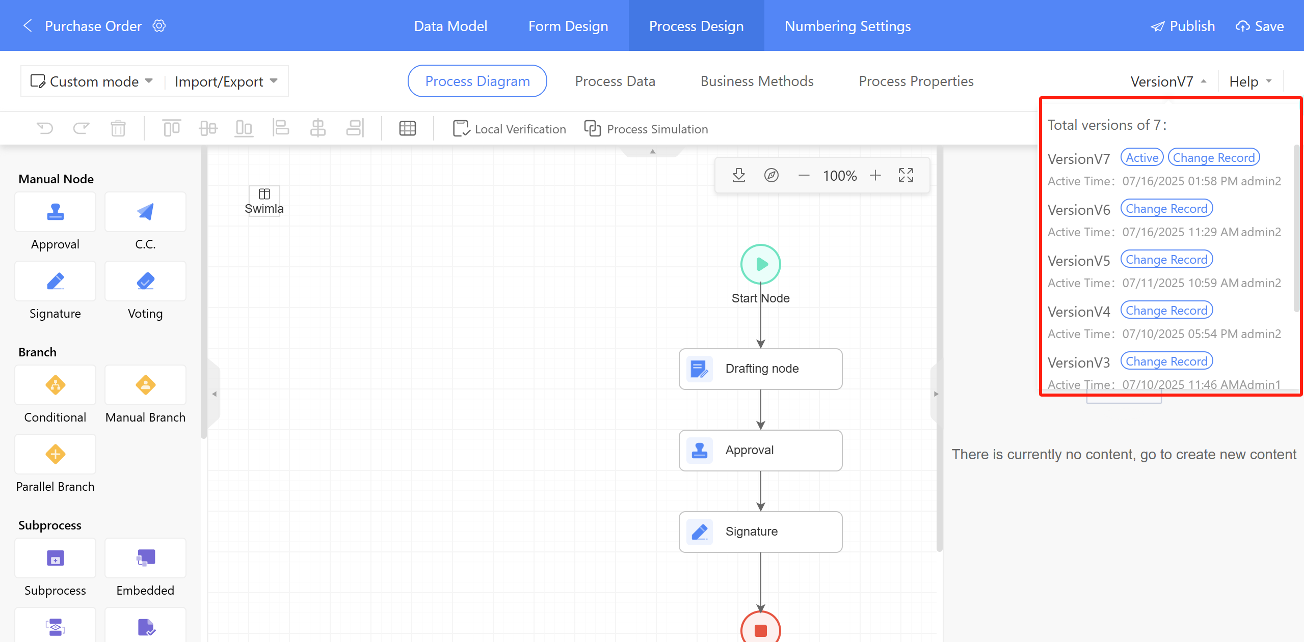Click the undo arrow icon

[45, 128]
